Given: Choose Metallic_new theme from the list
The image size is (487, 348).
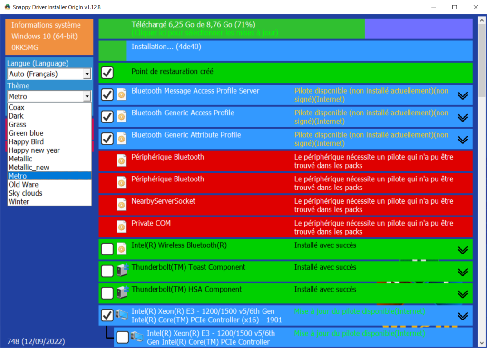Looking at the screenshot, I should [49, 168].
